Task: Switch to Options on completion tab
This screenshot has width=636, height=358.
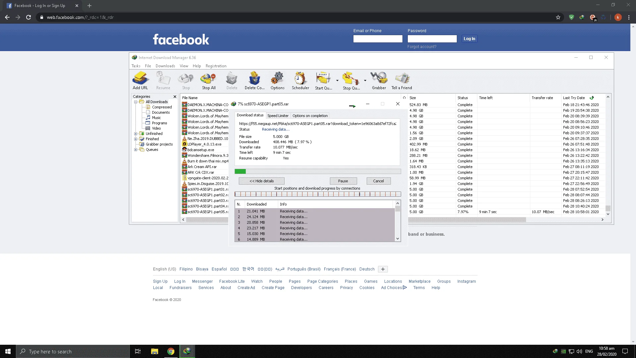Action: coord(310,116)
